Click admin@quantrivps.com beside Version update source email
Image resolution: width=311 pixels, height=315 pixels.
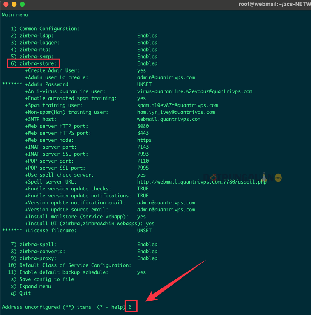coord(166,210)
